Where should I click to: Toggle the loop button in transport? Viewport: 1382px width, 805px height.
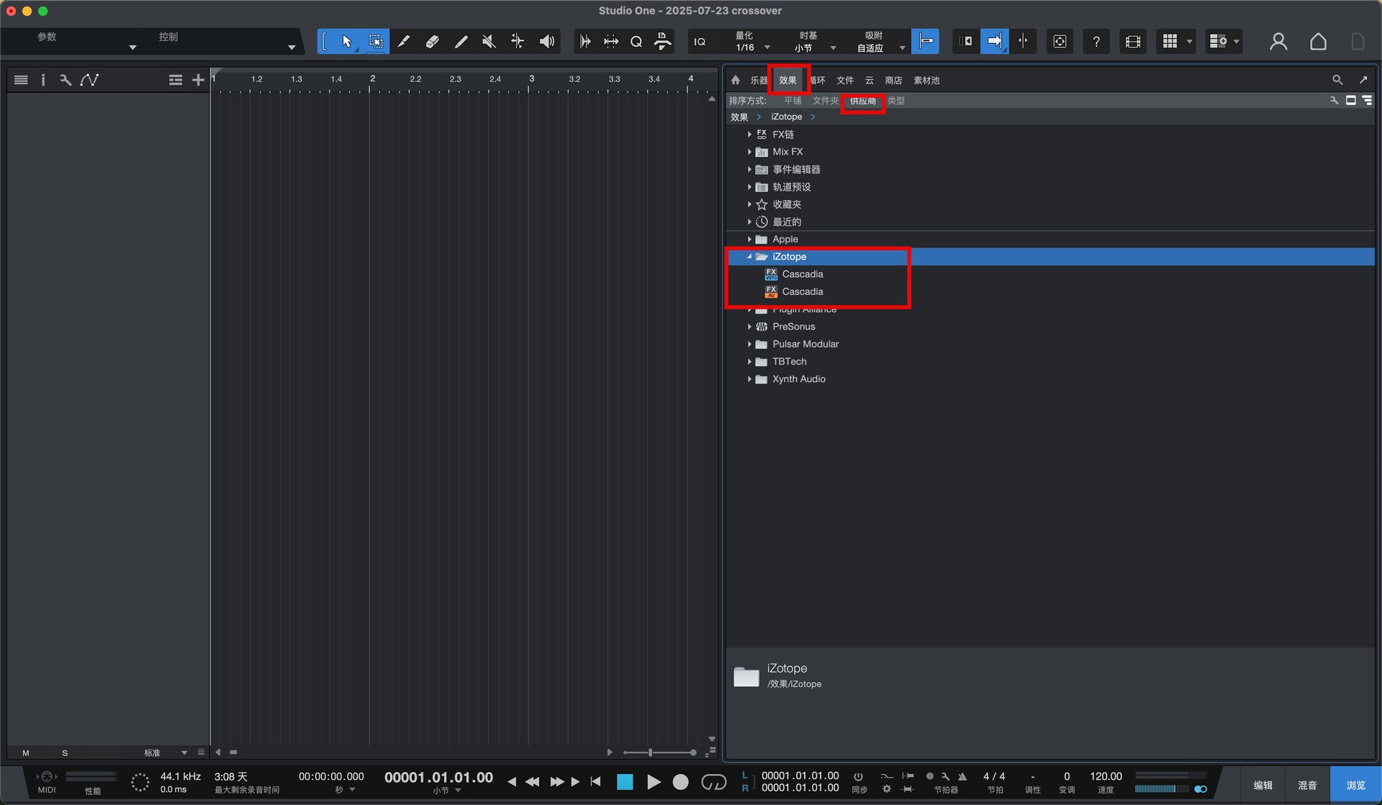tap(713, 782)
